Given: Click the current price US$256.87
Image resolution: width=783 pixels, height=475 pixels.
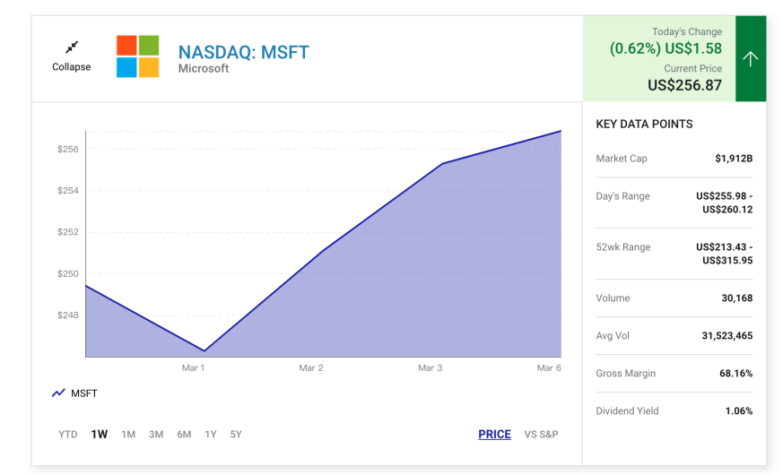Looking at the screenshot, I should (x=684, y=85).
